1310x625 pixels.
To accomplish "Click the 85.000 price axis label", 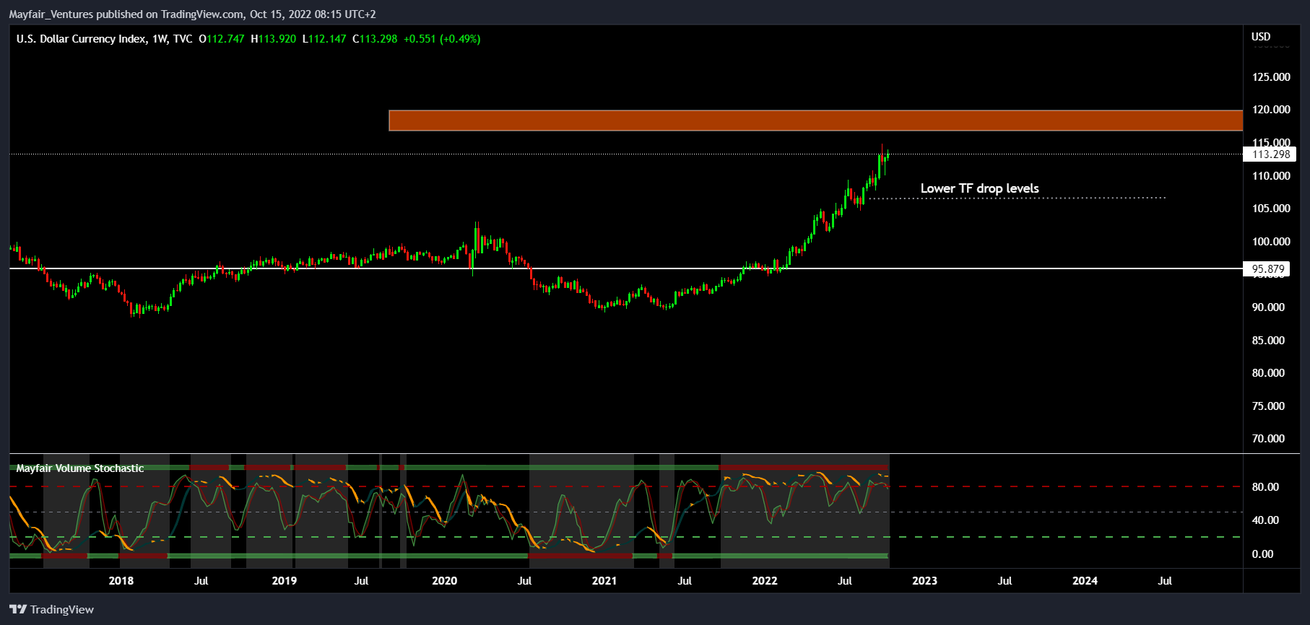I will click(1268, 341).
